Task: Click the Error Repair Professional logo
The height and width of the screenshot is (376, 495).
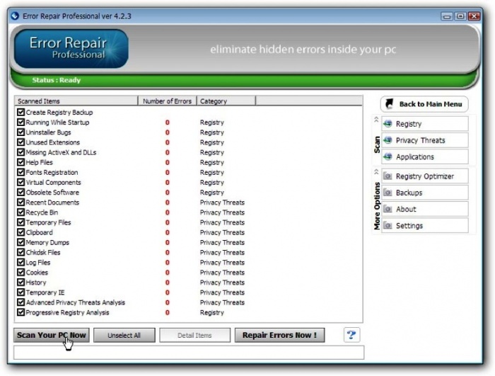Action: pos(71,49)
